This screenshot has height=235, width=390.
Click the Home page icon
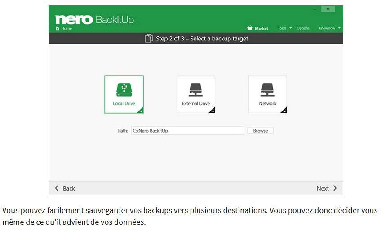click(x=58, y=28)
